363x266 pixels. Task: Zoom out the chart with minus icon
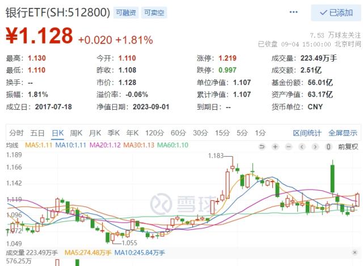287,147
